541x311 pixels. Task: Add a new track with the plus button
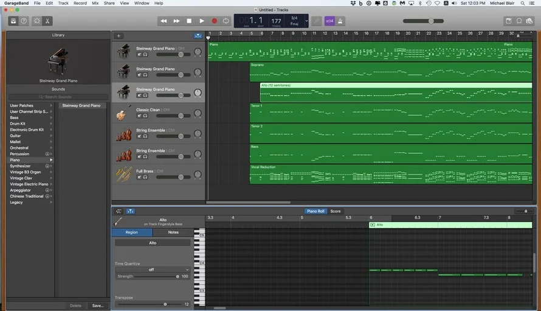click(x=119, y=36)
